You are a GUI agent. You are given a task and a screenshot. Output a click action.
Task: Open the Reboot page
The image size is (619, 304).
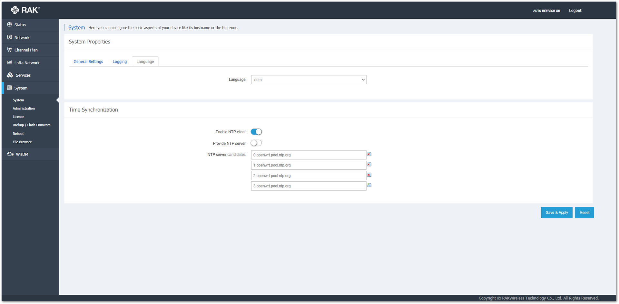[x=18, y=134]
